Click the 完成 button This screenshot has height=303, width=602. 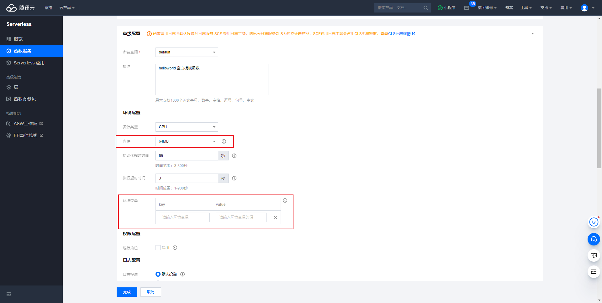click(x=127, y=292)
